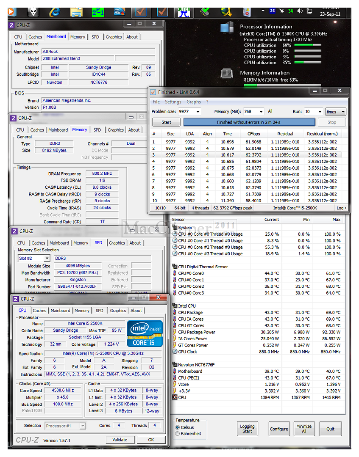Click the Intel Core i5 inside logo
Screen dimensions: 359x457
[145, 333]
